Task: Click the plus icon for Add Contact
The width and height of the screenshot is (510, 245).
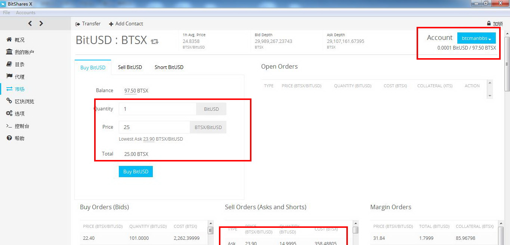Action: click(x=111, y=24)
